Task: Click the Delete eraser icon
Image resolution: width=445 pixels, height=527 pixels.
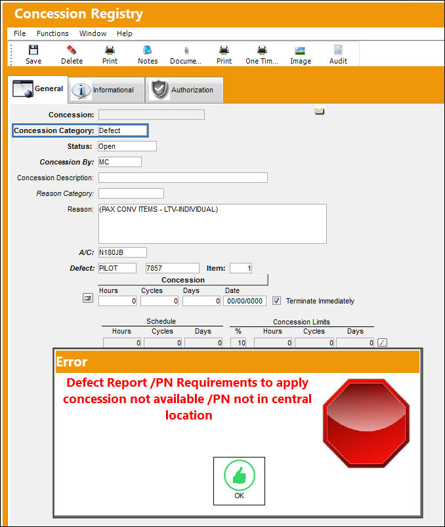Action: tap(72, 50)
